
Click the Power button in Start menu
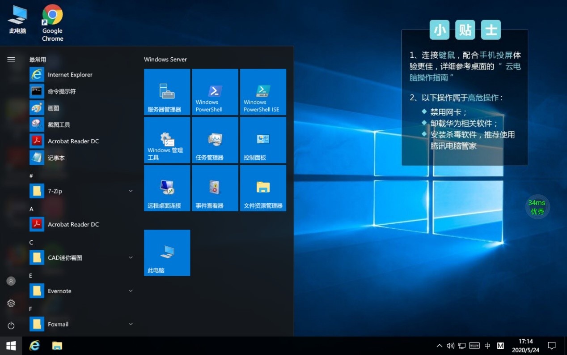tap(11, 325)
